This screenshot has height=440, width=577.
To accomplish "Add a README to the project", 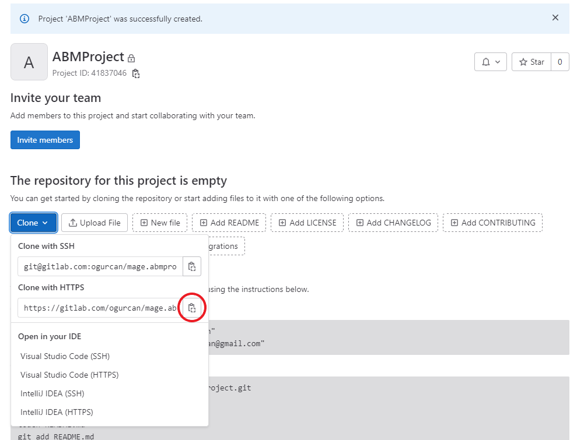I will point(229,223).
